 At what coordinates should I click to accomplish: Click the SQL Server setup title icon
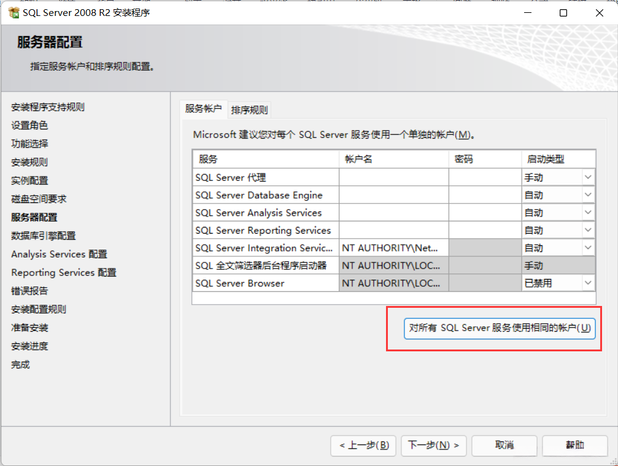(14, 13)
